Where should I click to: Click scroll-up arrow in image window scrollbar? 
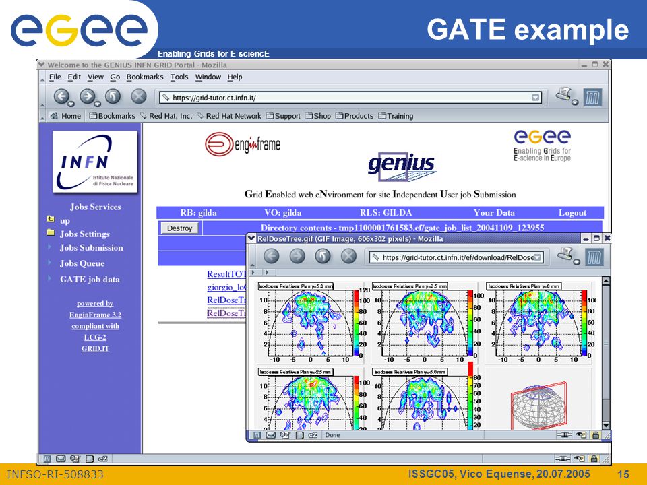point(606,282)
